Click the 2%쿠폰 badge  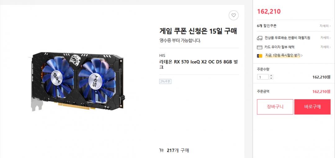pos(165,81)
